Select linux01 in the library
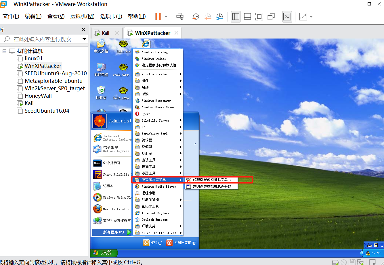Screen dimensions: 384x265 click(34, 58)
